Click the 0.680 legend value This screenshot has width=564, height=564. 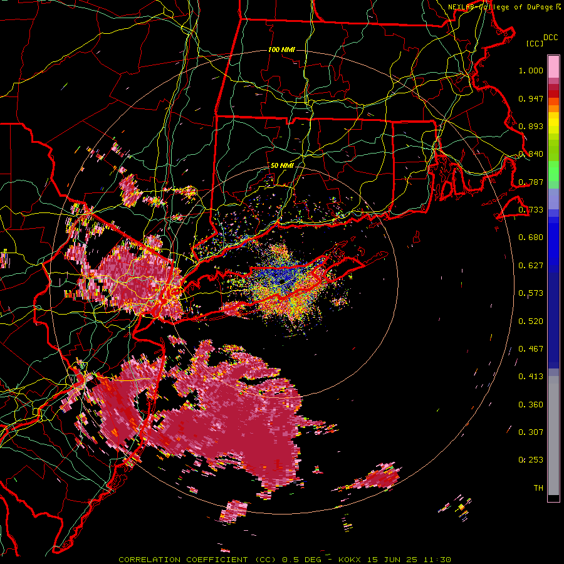tap(531, 238)
